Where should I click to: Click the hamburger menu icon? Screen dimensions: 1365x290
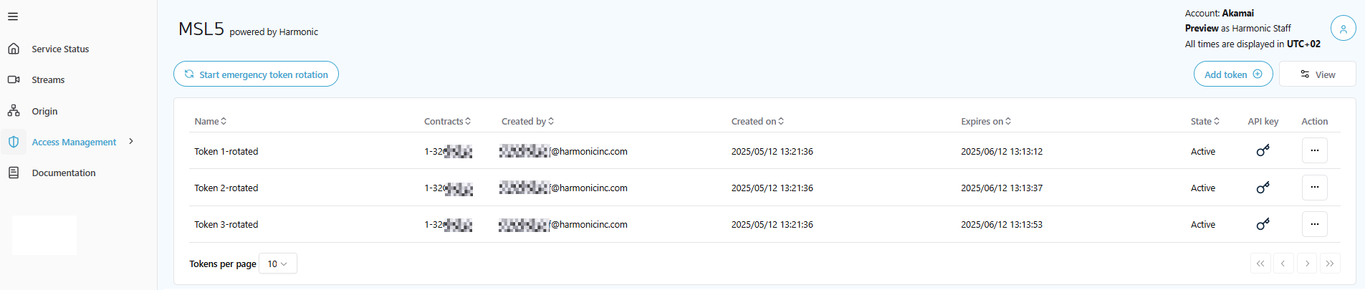(13, 16)
